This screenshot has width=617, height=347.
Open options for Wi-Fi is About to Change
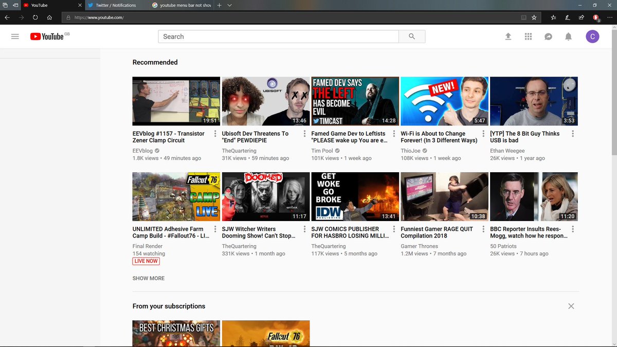pos(484,134)
